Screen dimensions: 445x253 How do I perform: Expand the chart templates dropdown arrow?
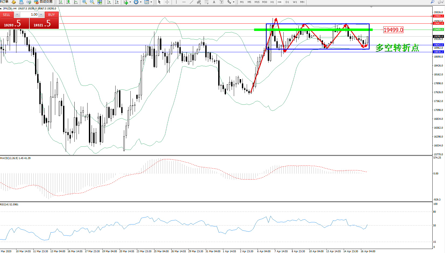(151, 2)
